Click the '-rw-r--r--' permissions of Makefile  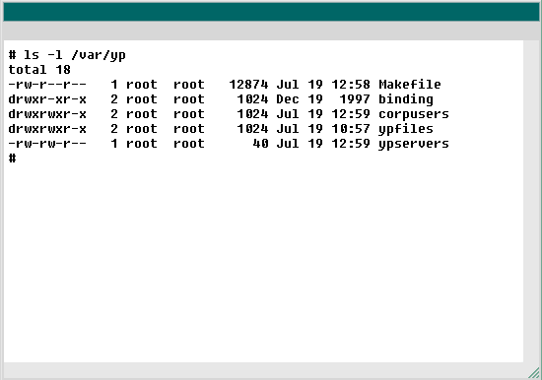coord(47,85)
